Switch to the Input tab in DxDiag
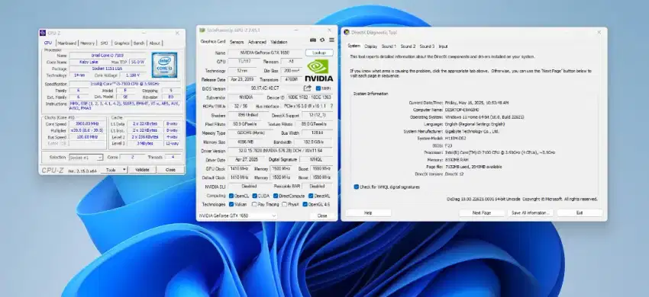The height and width of the screenshot is (297, 649). point(443,46)
